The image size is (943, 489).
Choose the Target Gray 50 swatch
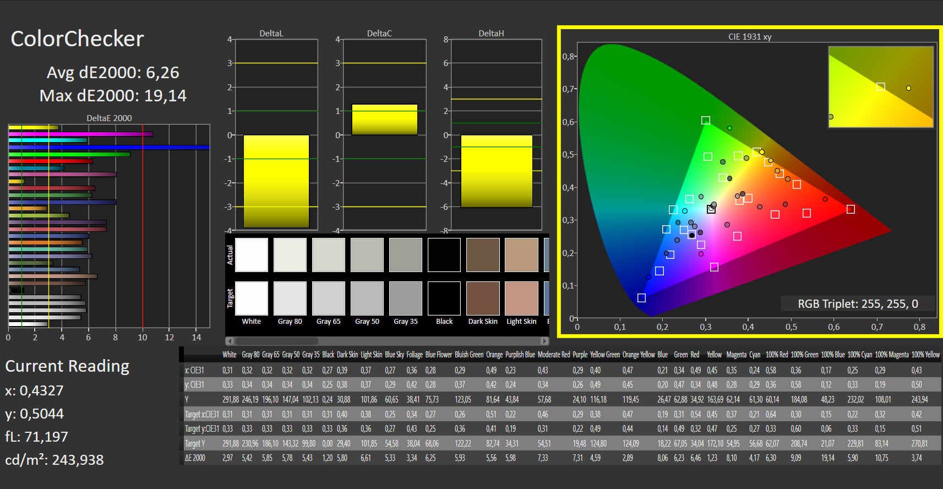point(367,298)
